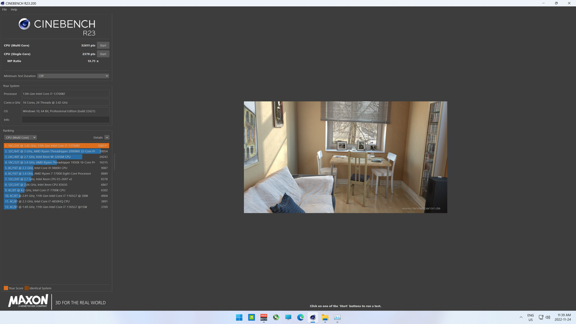Click the score 24243 in the ranking
Screen dimensions: 576x324
click(103, 157)
